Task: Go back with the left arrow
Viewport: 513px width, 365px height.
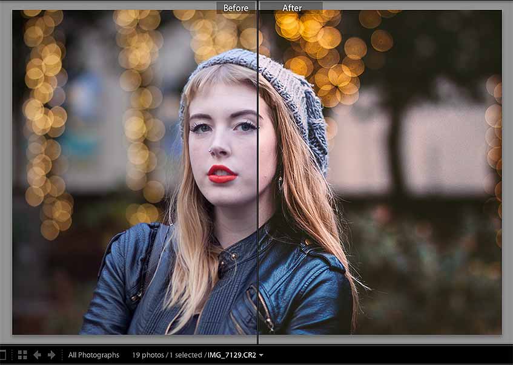Action: click(x=37, y=355)
